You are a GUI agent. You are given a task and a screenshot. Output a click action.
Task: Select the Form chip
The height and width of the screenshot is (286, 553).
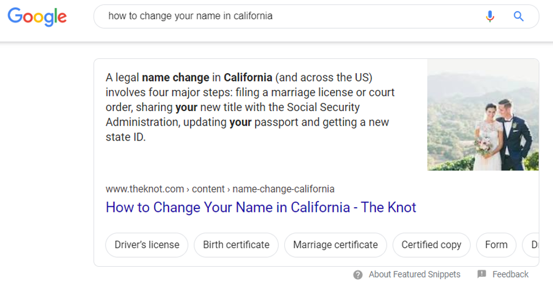click(496, 245)
